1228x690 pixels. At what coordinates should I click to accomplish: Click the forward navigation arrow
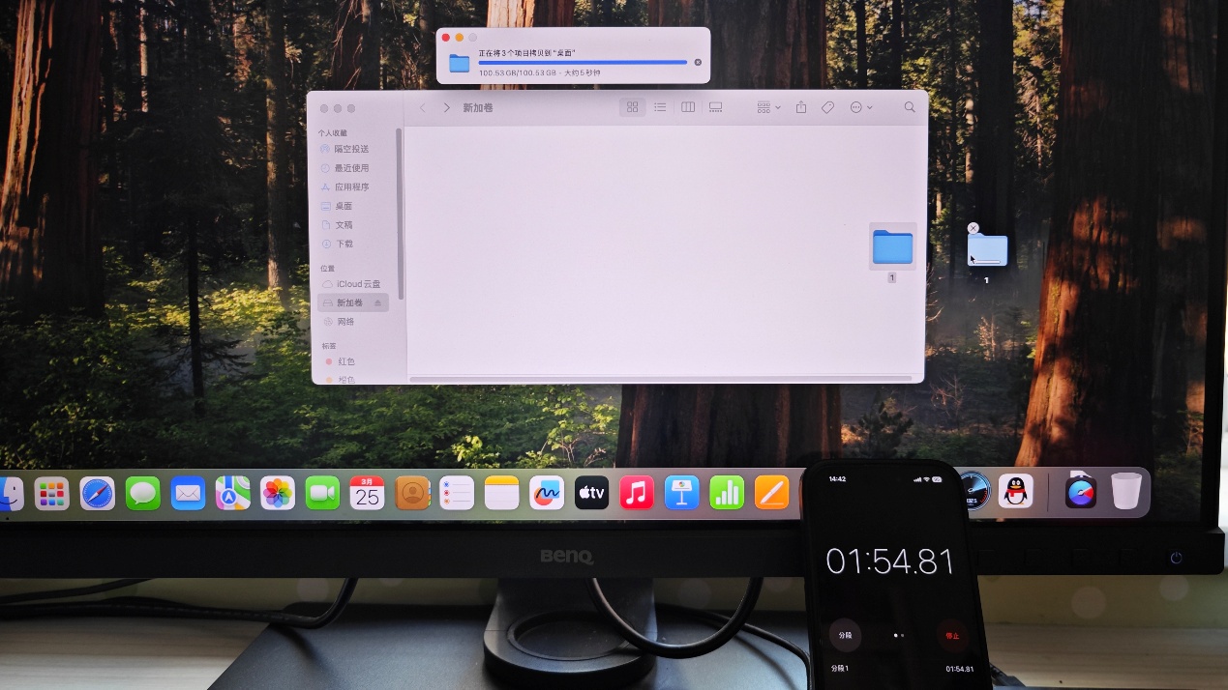pos(446,107)
